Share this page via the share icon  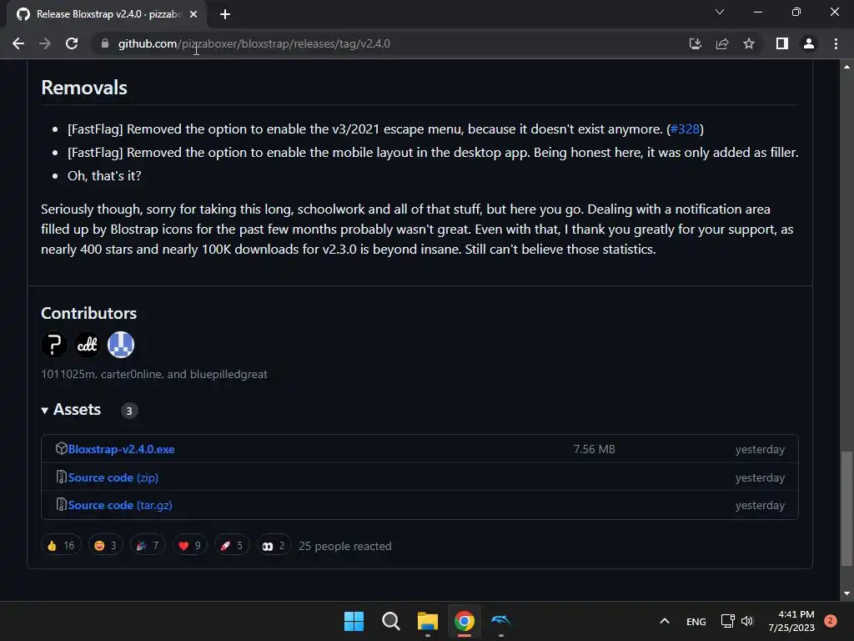point(722,43)
